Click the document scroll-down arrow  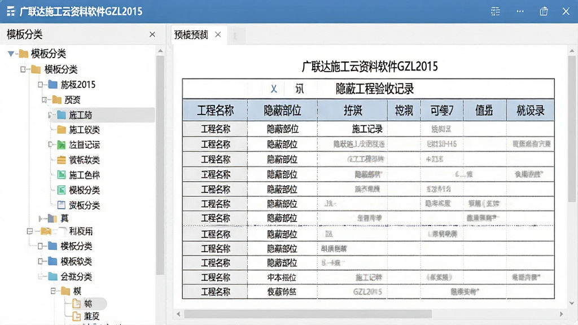571,303
